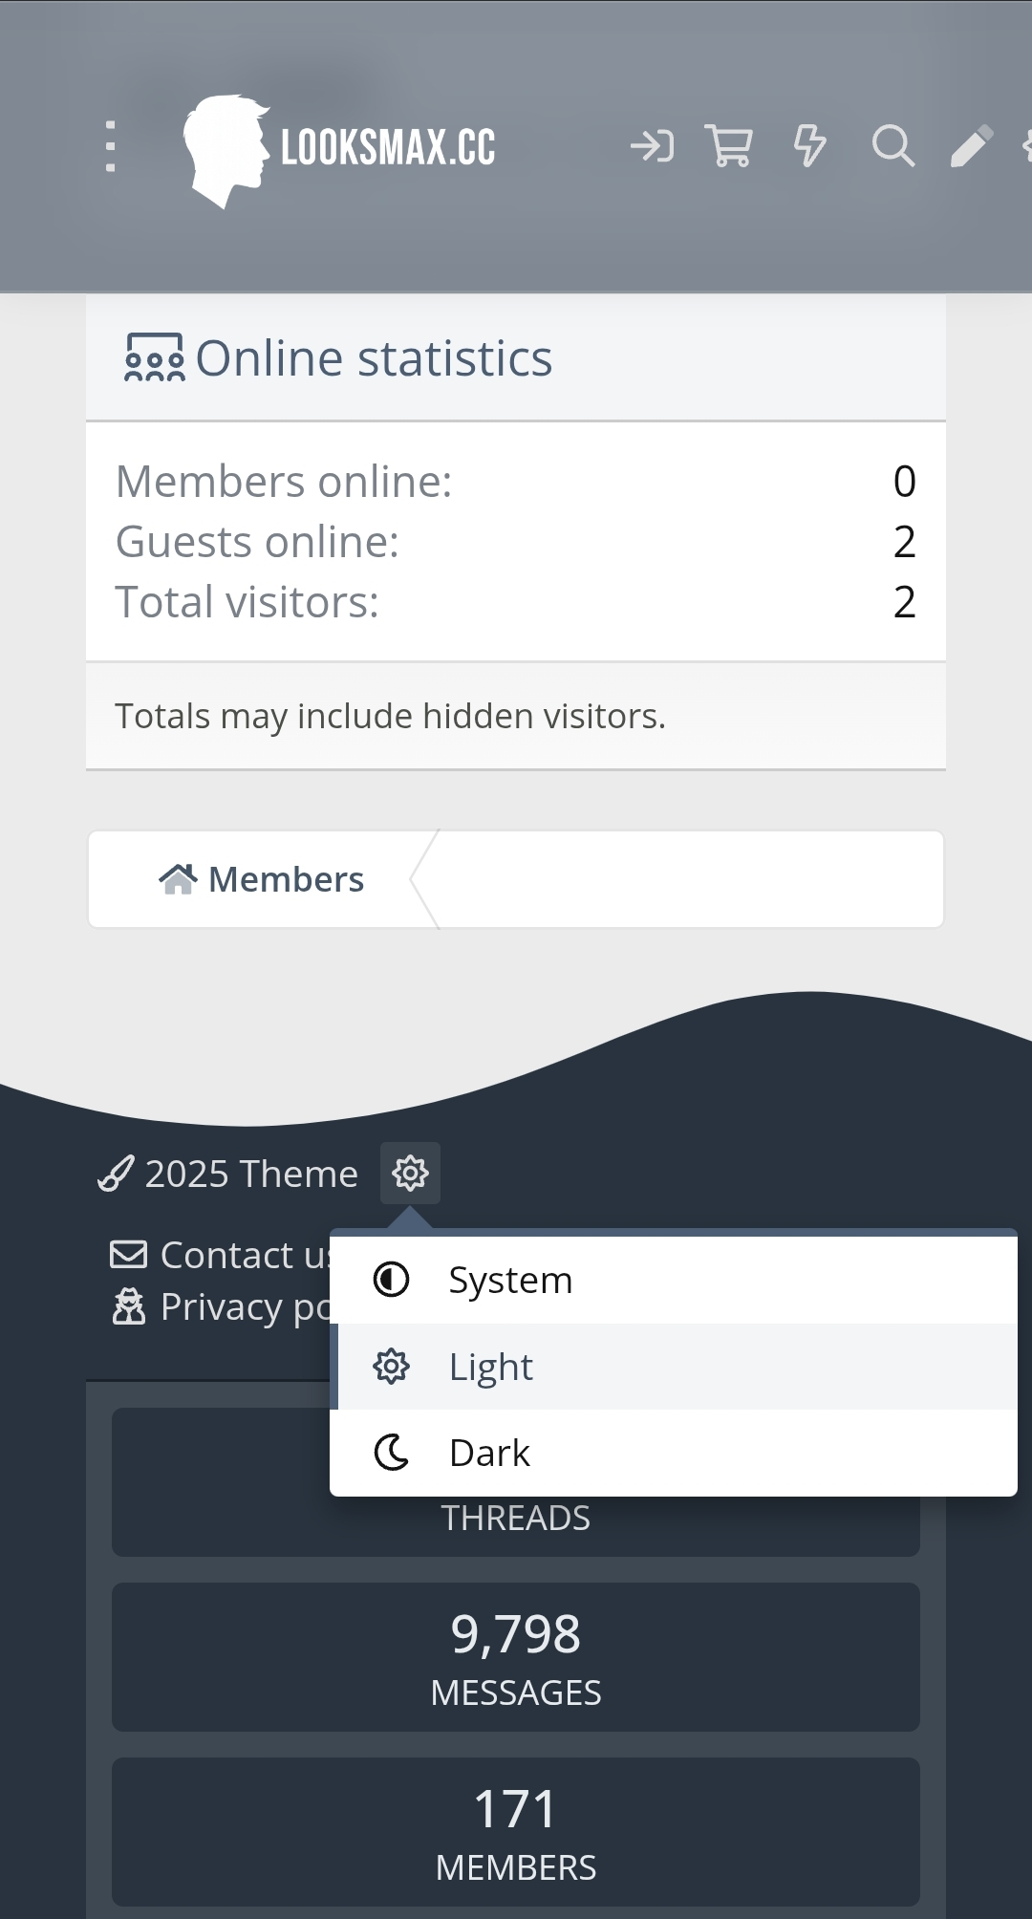1032x1919 pixels.
Task: Open the theme settings gear dropdown
Action: coord(411,1174)
